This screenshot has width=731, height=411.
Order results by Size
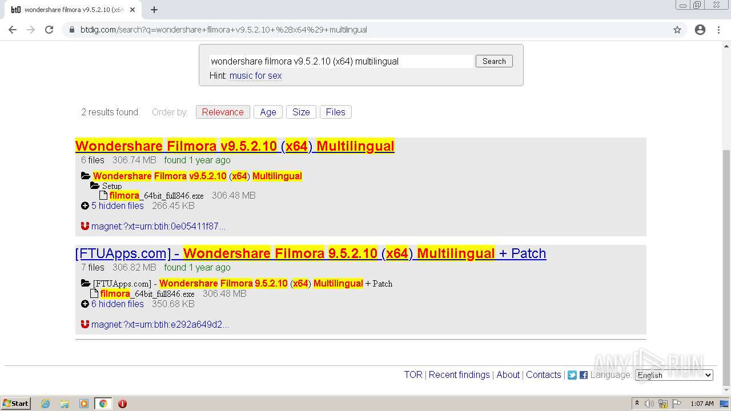tap(301, 112)
